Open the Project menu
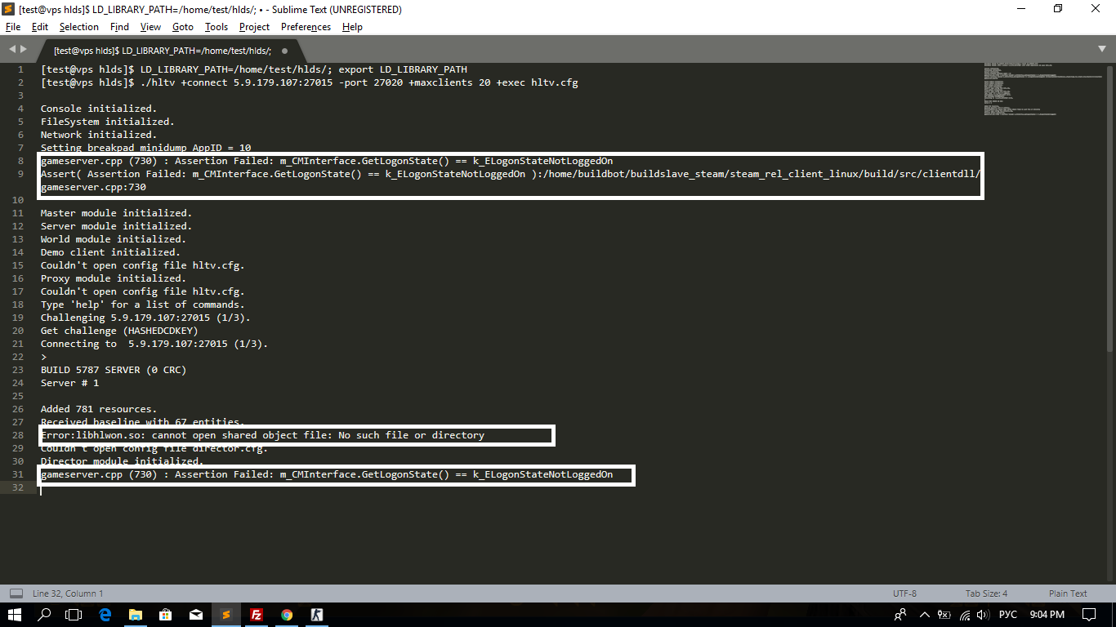1116x627 pixels. (254, 27)
